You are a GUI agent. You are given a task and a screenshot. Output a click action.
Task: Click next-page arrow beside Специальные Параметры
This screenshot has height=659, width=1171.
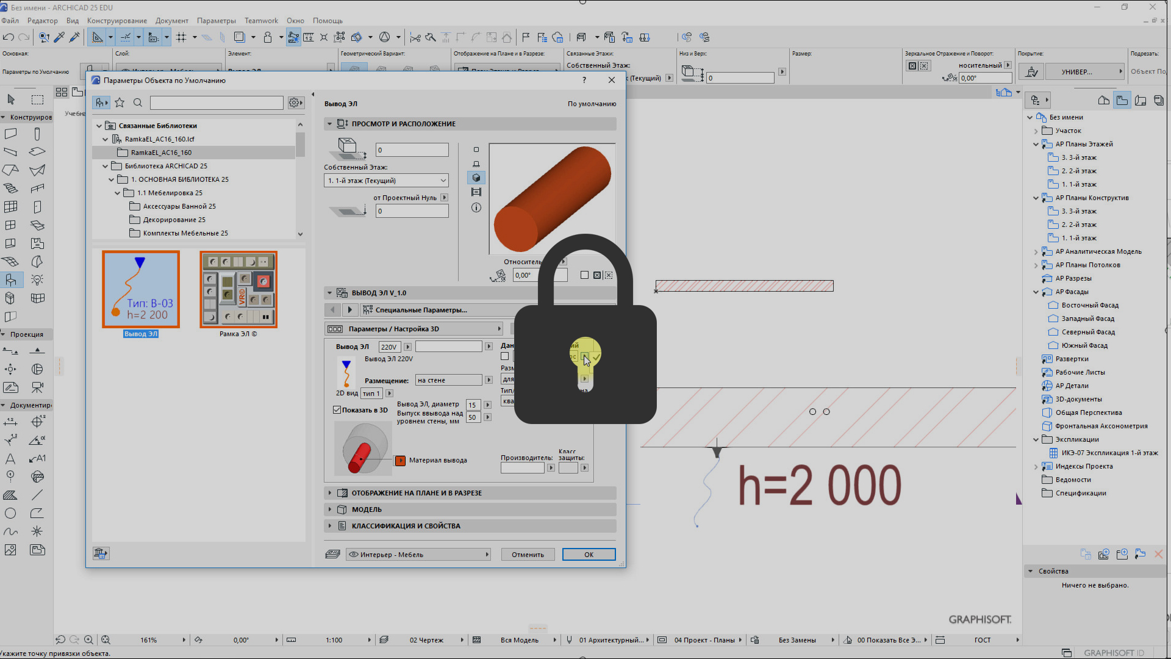350,310
